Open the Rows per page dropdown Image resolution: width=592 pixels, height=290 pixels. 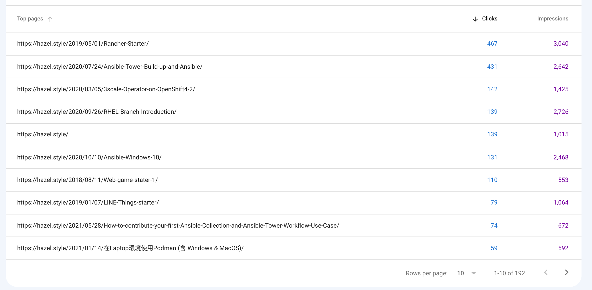coord(467,273)
